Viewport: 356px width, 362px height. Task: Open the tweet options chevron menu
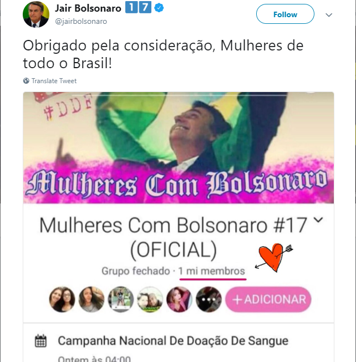click(329, 15)
